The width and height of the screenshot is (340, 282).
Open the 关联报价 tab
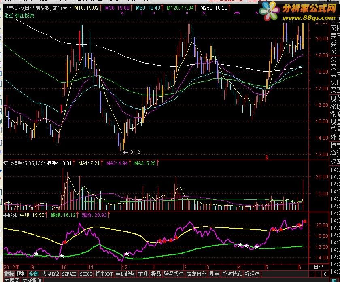(32, 280)
